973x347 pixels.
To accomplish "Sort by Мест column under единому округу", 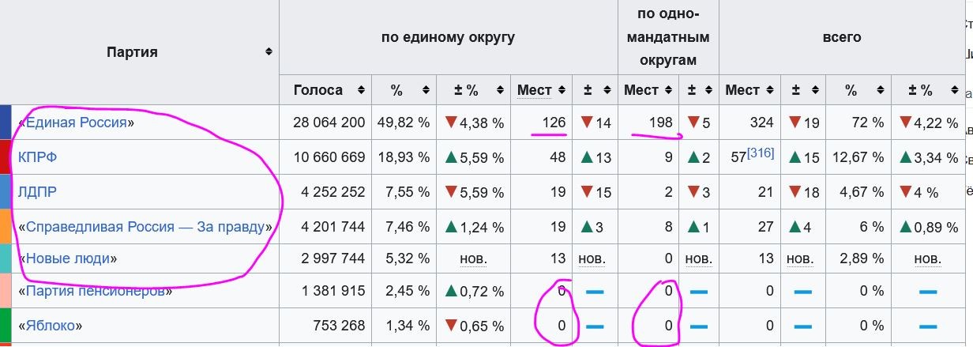I will 562,90.
